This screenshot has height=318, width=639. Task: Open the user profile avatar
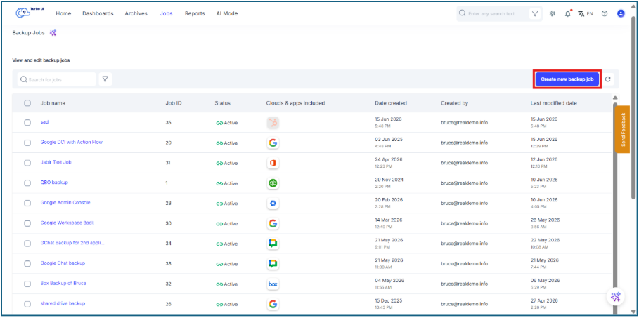click(x=621, y=13)
